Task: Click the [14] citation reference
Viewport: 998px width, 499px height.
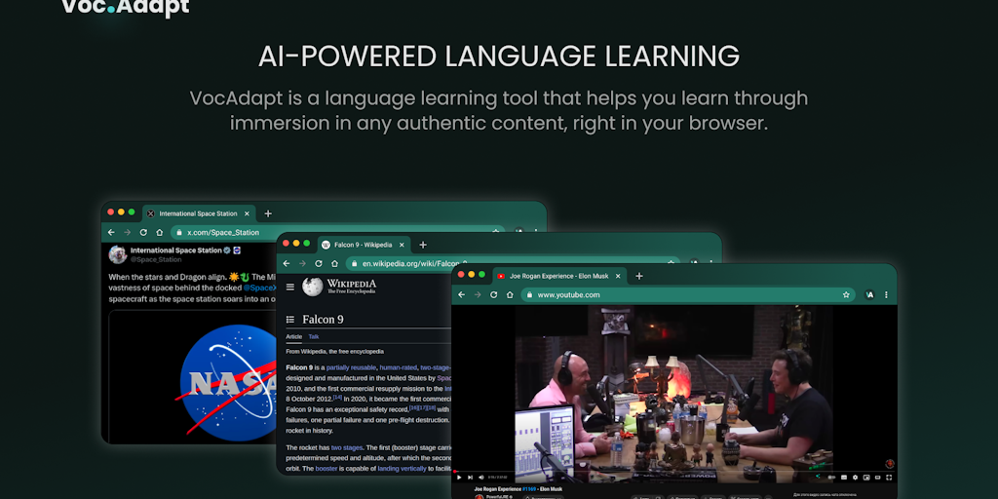Action: coord(337,398)
